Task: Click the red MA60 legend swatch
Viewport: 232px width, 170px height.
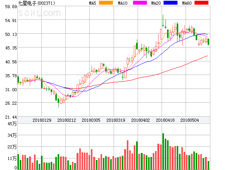Action: point(201,3)
